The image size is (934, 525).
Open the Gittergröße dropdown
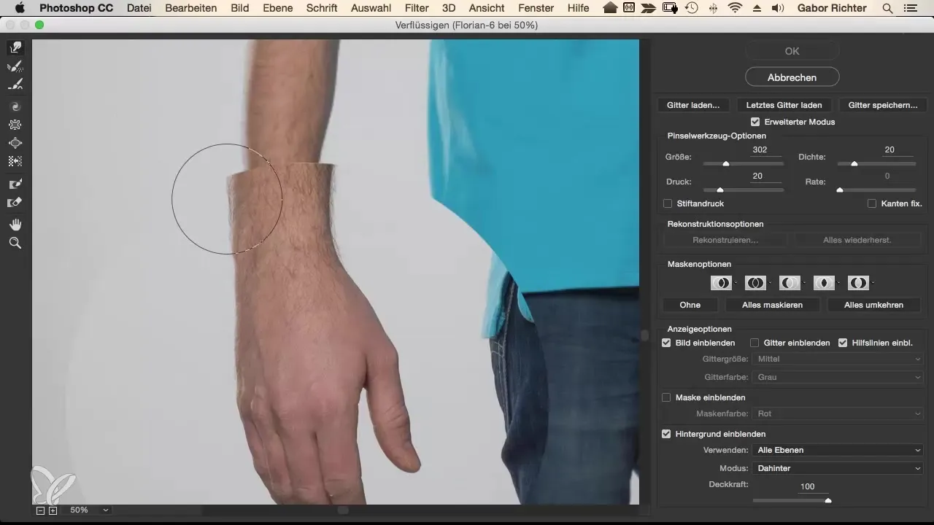pos(838,359)
